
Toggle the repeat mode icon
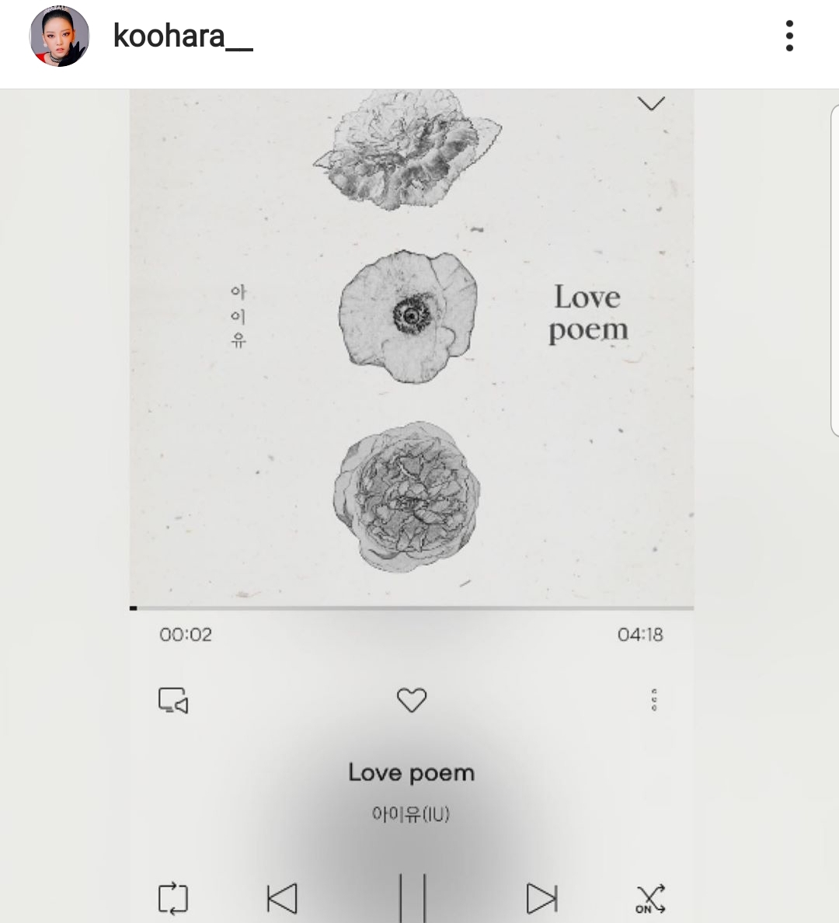173,898
